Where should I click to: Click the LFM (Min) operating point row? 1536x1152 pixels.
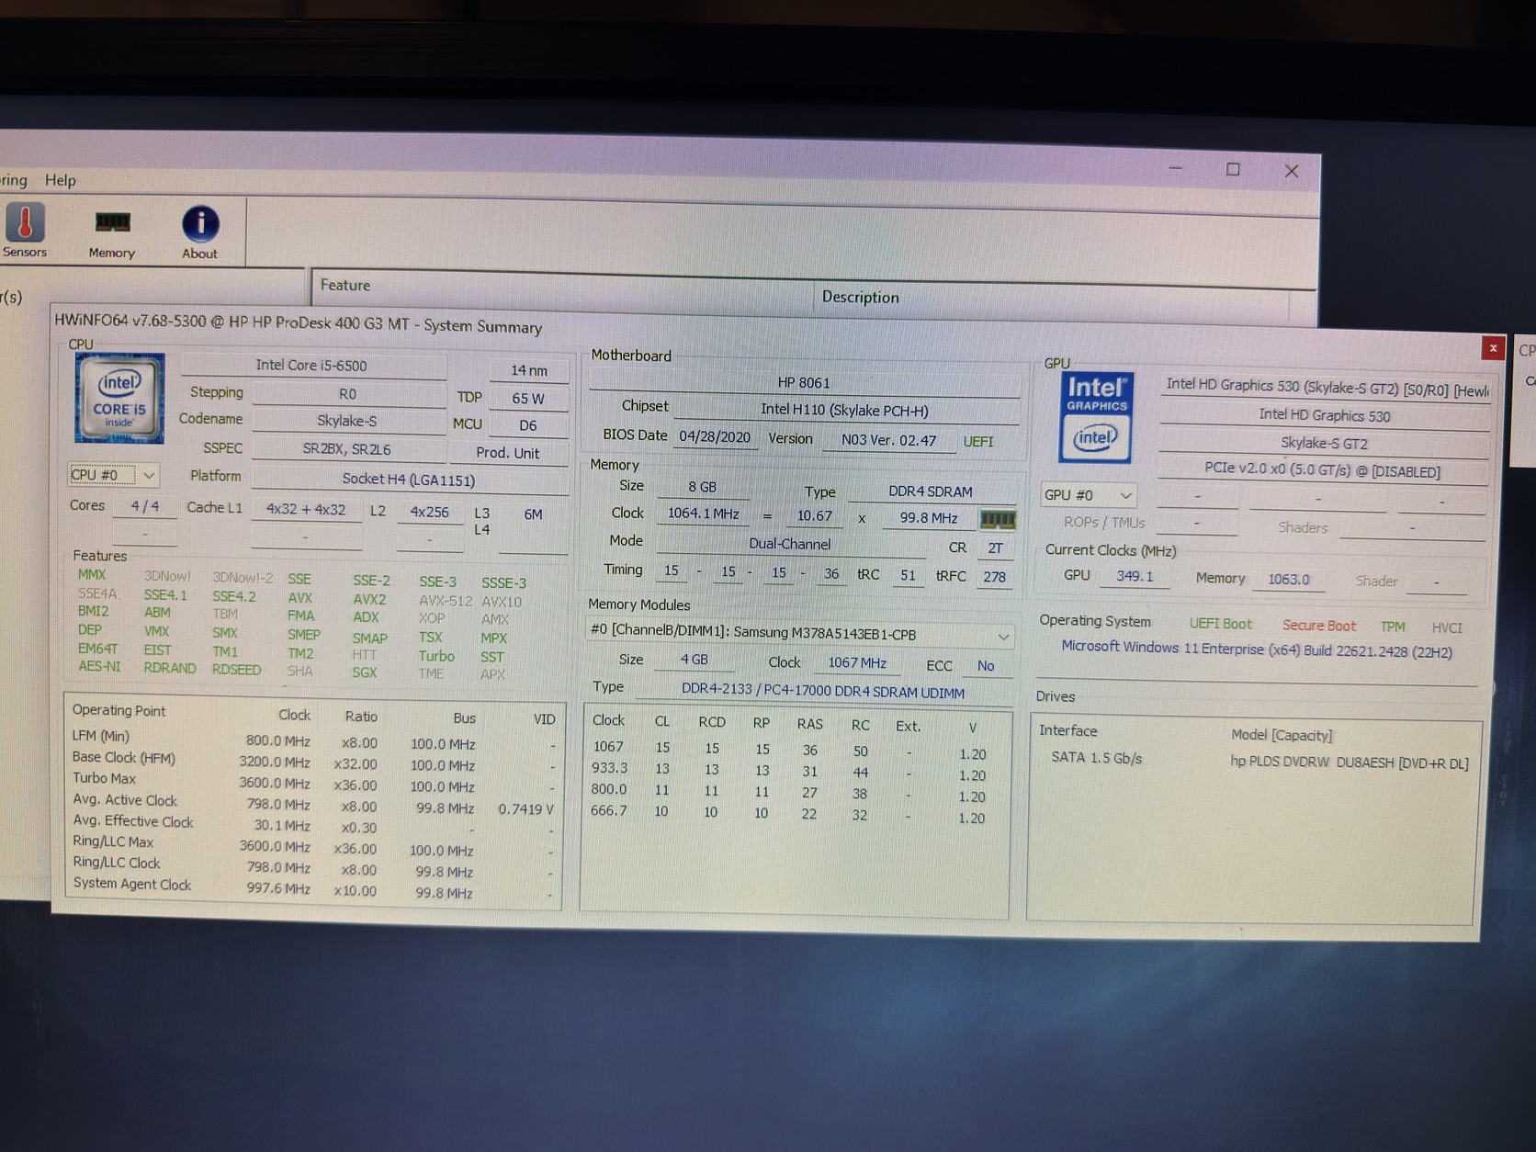click(315, 740)
